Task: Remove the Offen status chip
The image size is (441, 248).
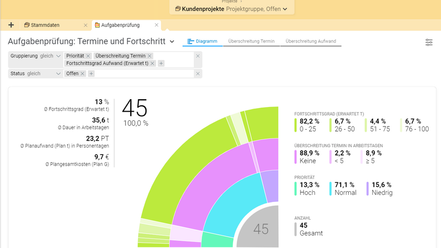Action: [83, 74]
